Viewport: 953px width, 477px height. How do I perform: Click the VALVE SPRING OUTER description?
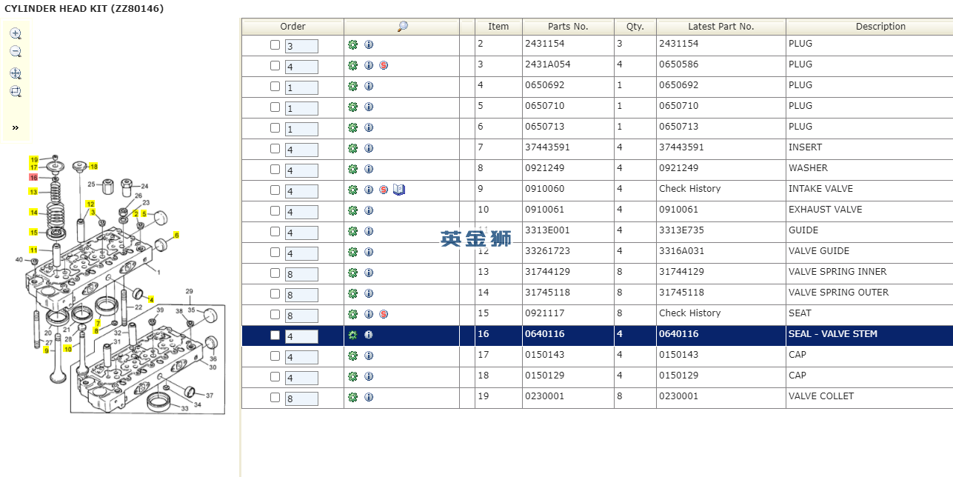(x=838, y=293)
